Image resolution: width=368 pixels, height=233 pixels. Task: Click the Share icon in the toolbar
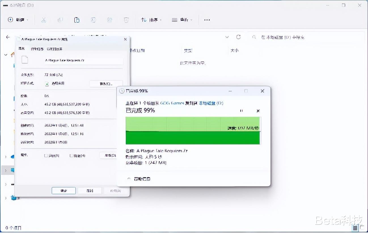[110, 20]
